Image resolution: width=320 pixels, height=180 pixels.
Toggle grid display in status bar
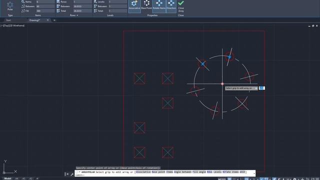229,179
